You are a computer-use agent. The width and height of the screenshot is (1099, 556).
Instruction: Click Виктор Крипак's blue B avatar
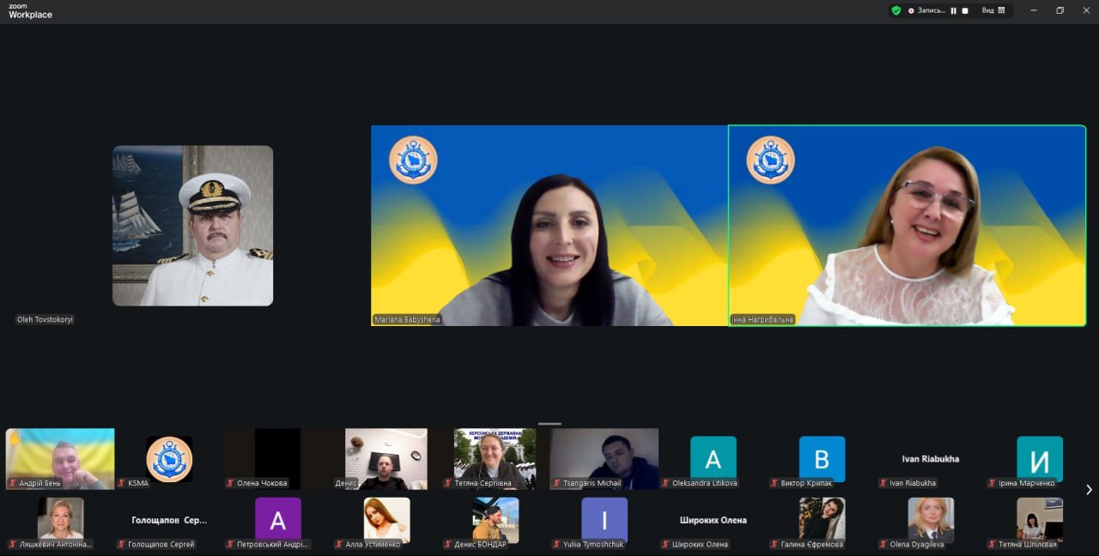pyautogui.click(x=822, y=458)
